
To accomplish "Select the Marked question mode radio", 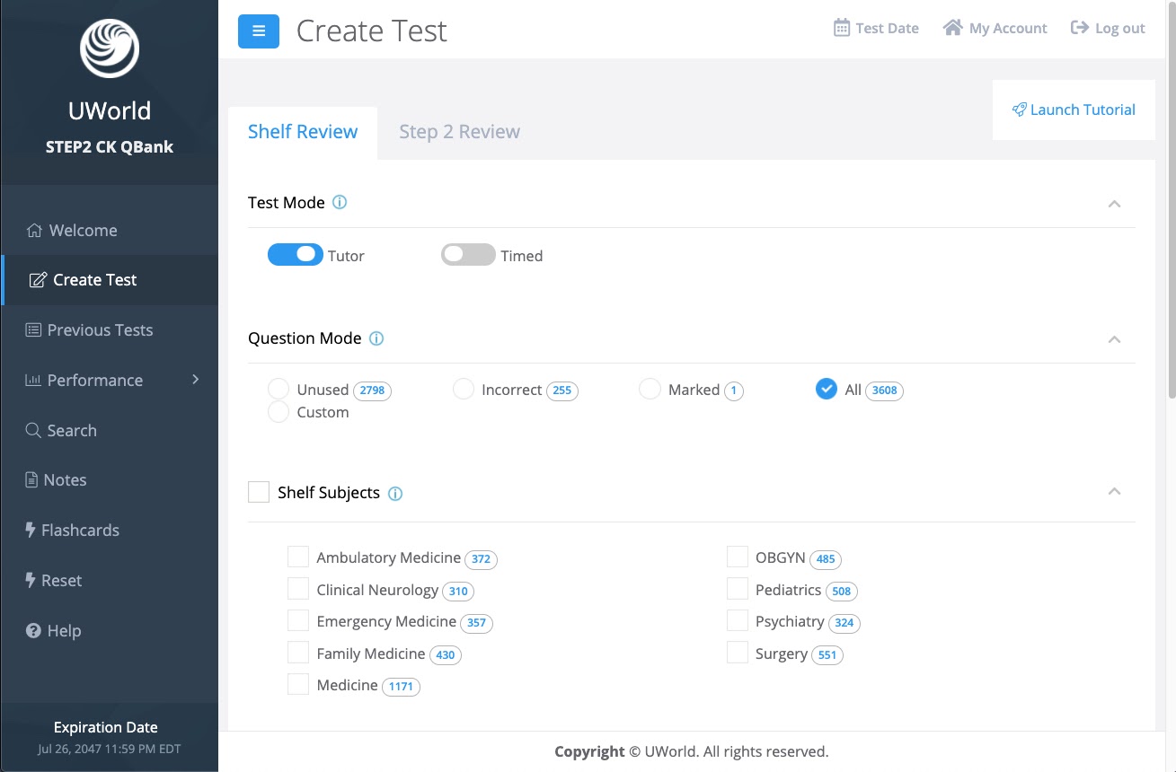I will pos(650,389).
